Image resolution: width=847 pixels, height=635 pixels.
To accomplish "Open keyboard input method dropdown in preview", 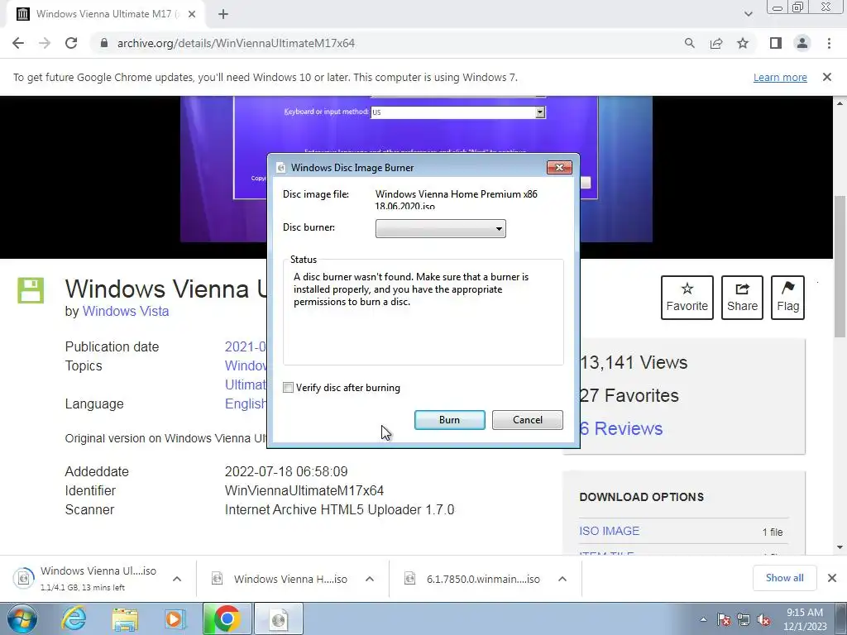I will coord(539,112).
